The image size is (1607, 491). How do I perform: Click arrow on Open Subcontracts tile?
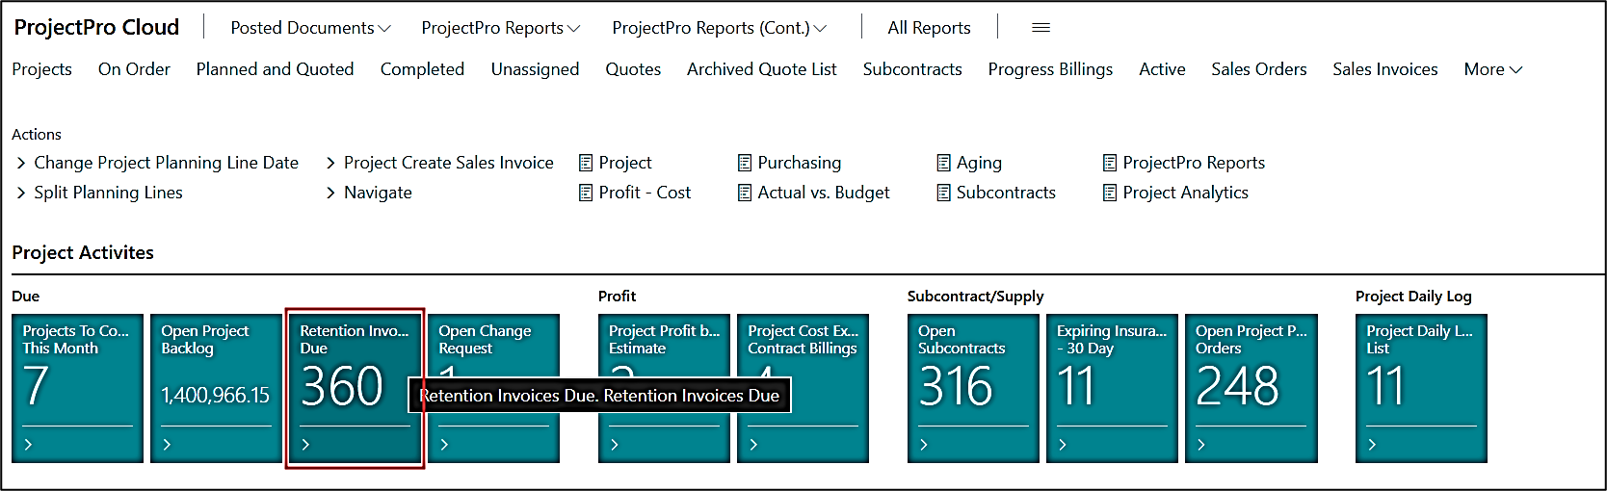pos(925,445)
